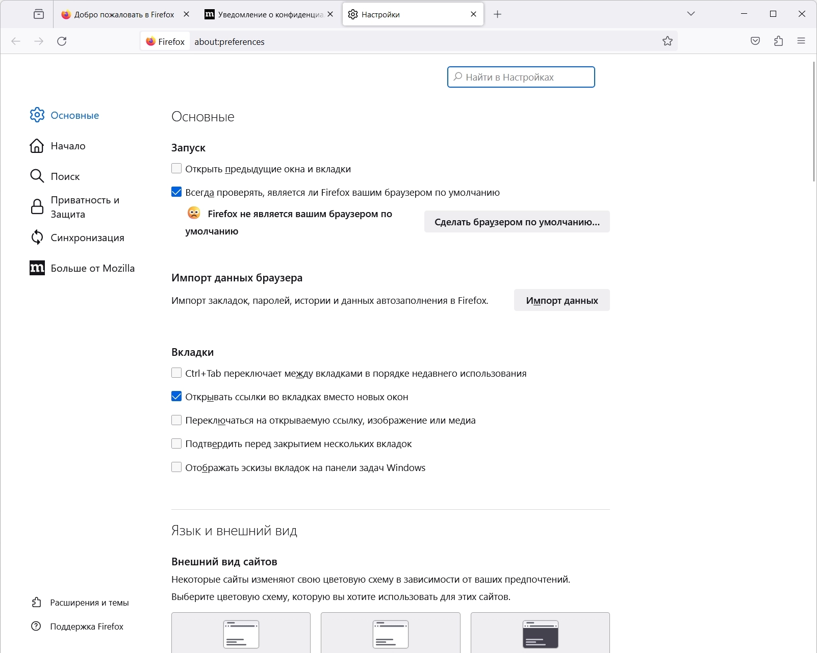Enable Подтвердить перед закрытием нескольких вкладок
This screenshot has height=653, width=817.
(176, 443)
